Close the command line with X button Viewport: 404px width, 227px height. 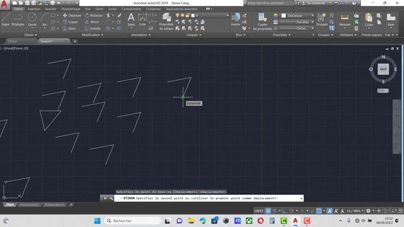coord(105,198)
